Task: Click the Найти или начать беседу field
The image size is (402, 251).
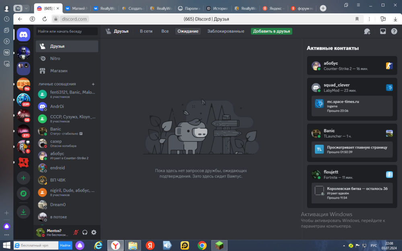Action: click(67, 31)
